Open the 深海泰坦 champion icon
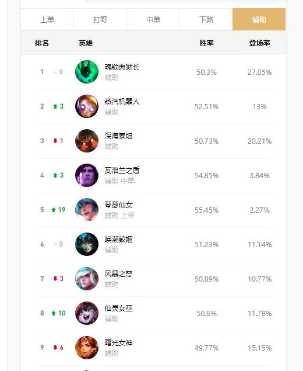303x371 pixels. (87, 141)
